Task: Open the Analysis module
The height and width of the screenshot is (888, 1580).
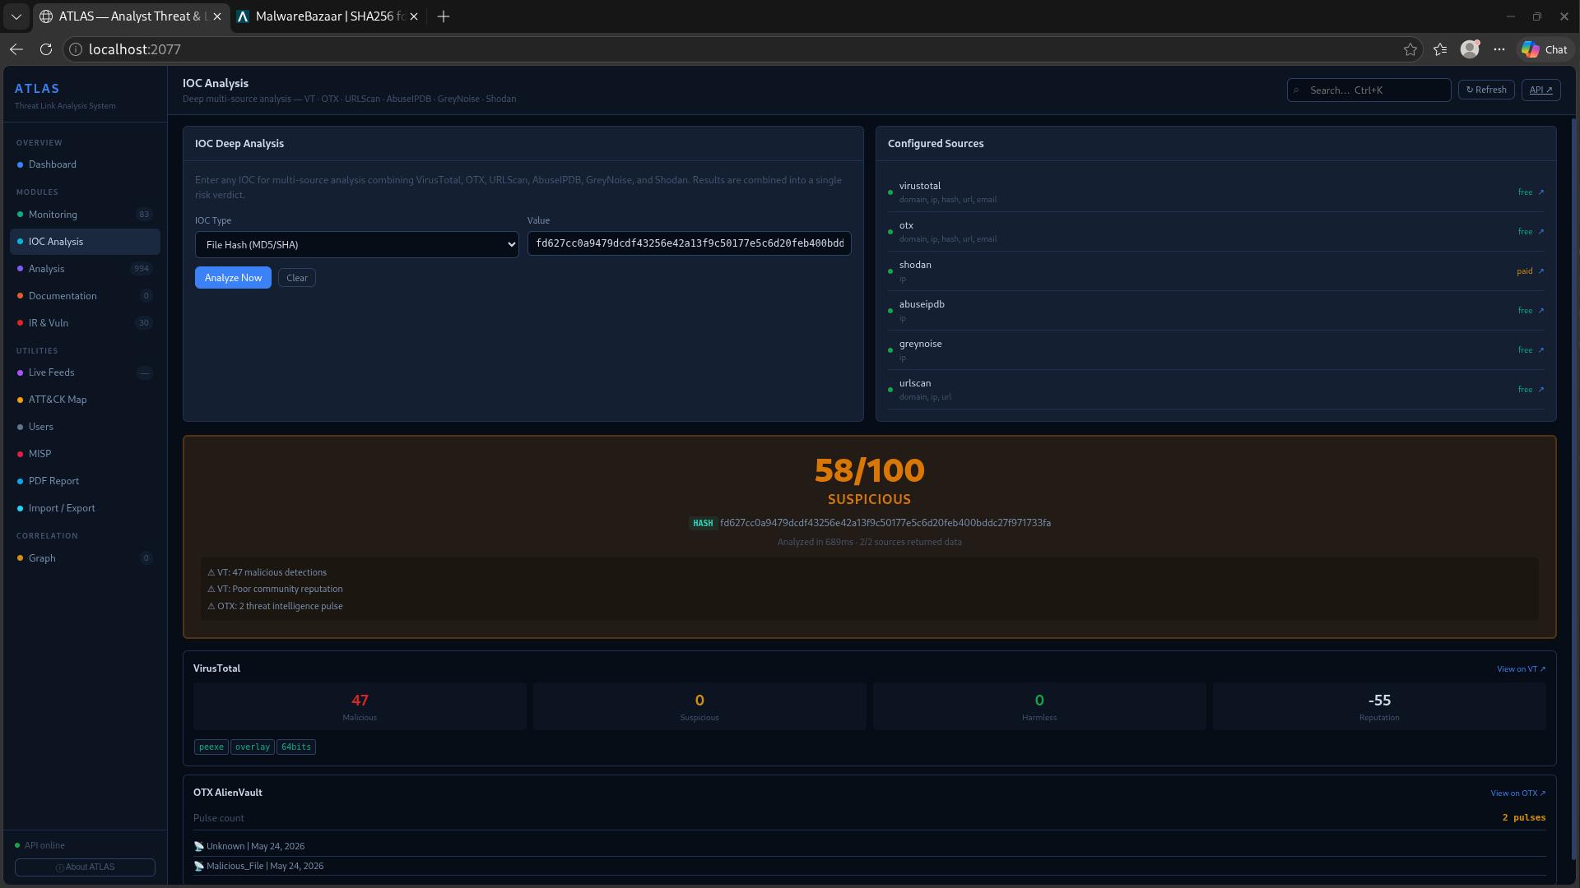Action: pos(85,269)
